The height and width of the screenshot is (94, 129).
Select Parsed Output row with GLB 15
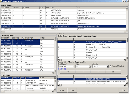click(63, 13)
